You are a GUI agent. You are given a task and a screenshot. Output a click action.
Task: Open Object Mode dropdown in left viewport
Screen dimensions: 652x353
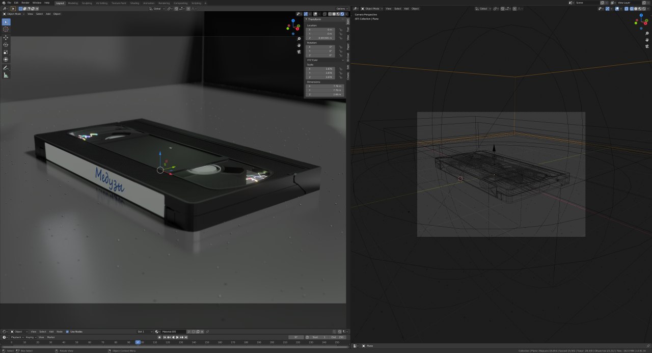click(14, 14)
